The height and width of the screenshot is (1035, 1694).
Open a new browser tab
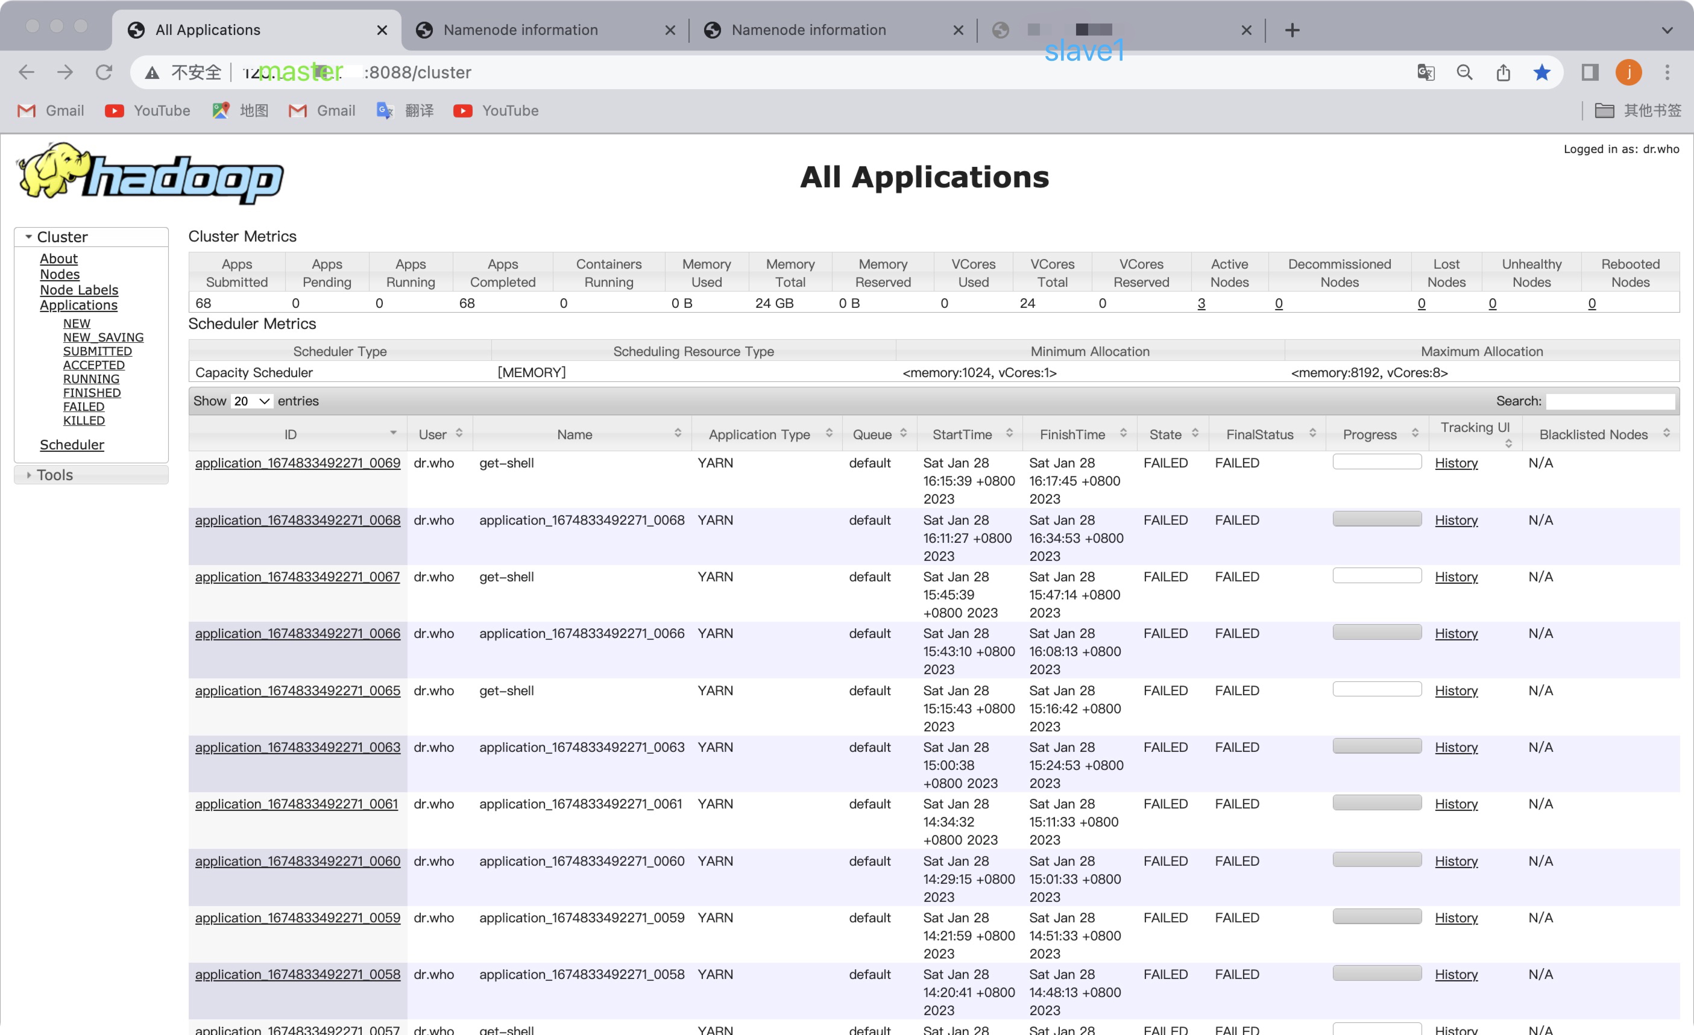click(x=1293, y=30)
